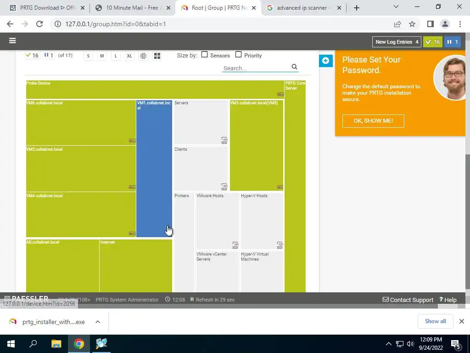This screenshot has width=470, height=353.
Task: Open the Clients group tile
Action: [201, 169]
